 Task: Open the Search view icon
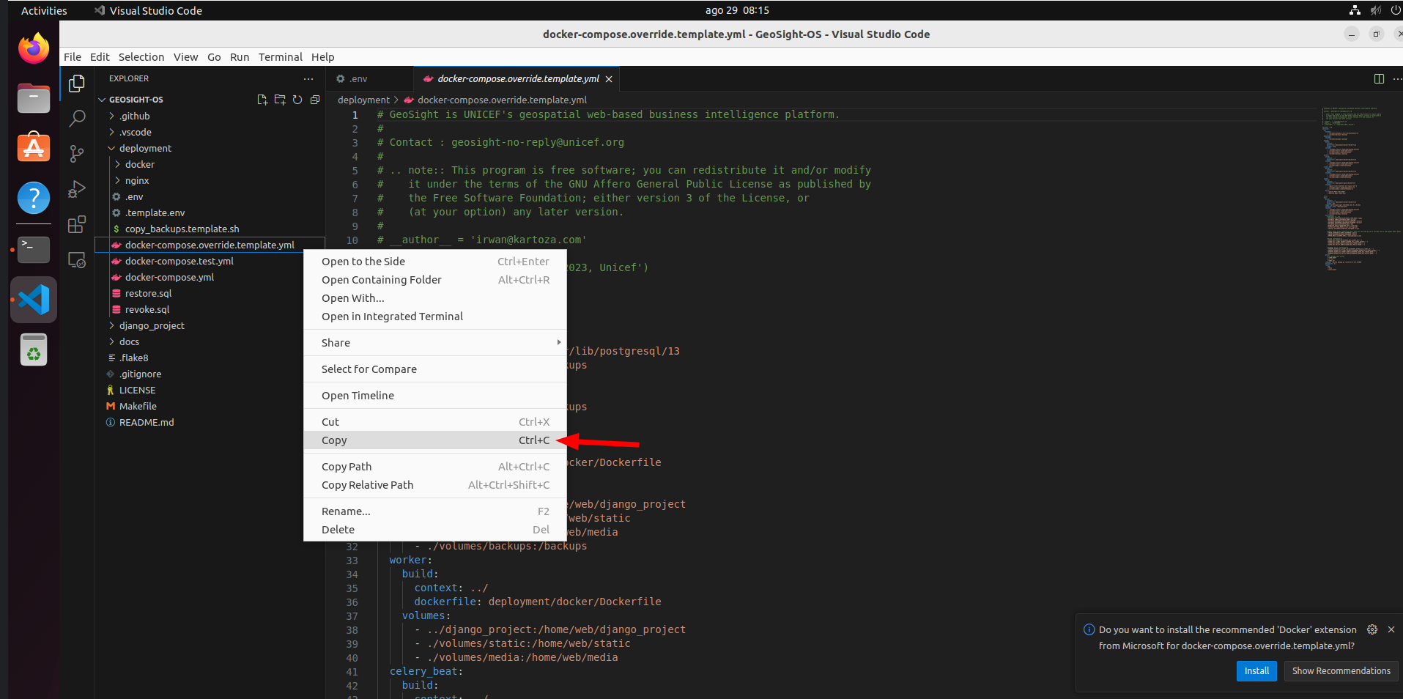coord(77,119)
